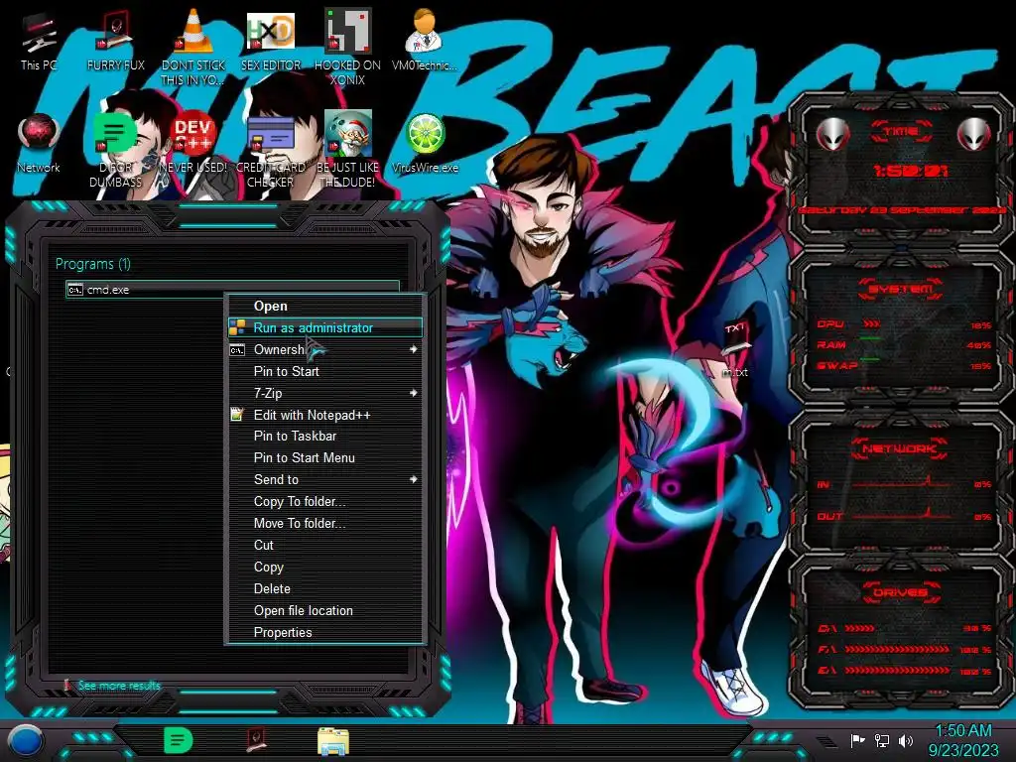Choose Open file location
This screenshot has height=762, width=1016.
pyautogui.click(x=325, y=610)
